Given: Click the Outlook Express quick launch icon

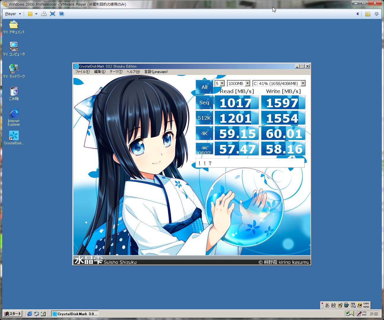Looking at the screenshot, I should (36, 314).
